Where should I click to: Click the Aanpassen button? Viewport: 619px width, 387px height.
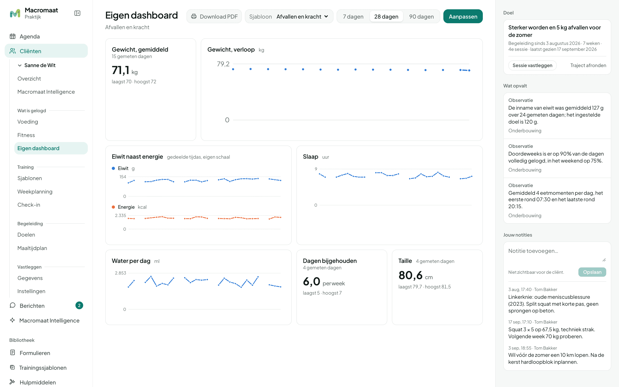click(x=463, y=17)
